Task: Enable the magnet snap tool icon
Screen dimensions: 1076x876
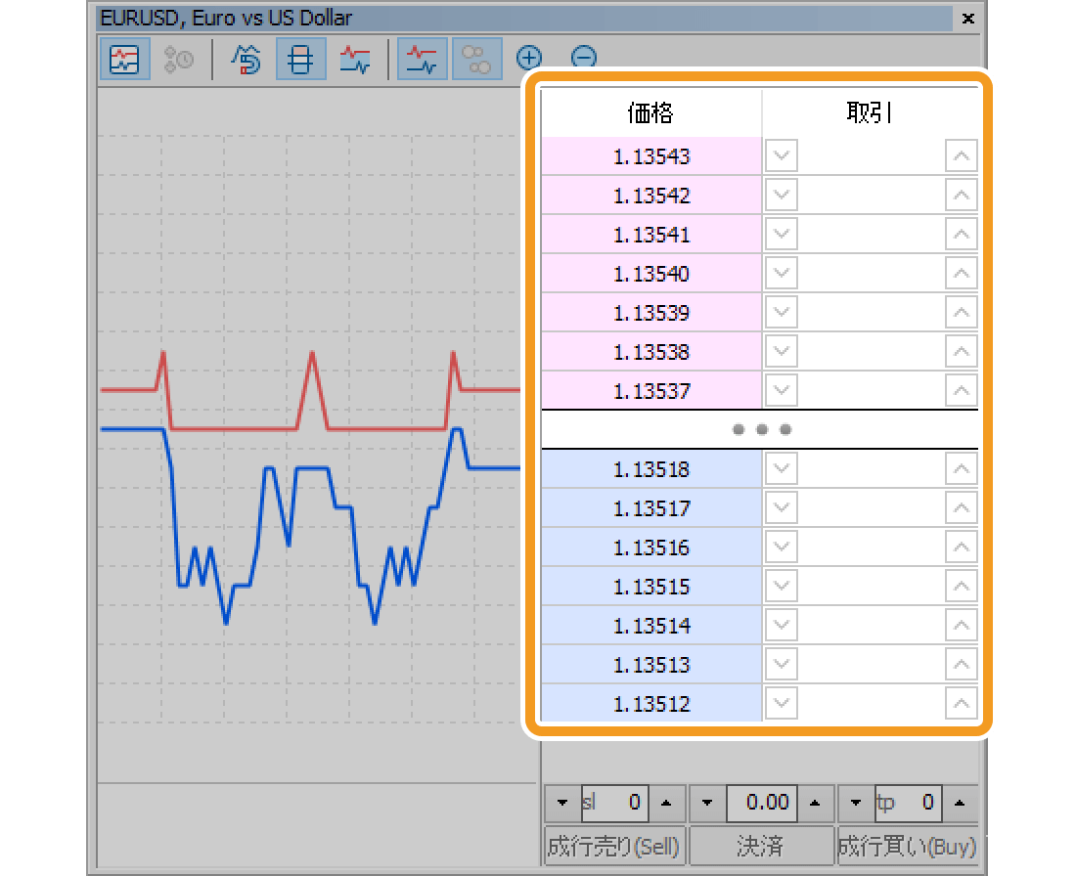Action: pos(246,59)
